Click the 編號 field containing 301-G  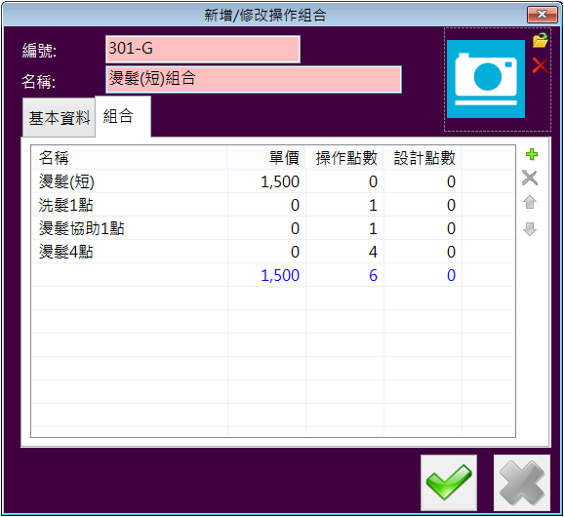[x=203, y=49]
